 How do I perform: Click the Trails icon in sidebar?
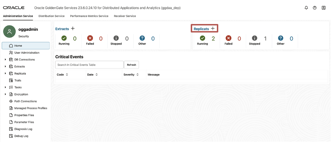pyautogui.click(x=11, y=80)
